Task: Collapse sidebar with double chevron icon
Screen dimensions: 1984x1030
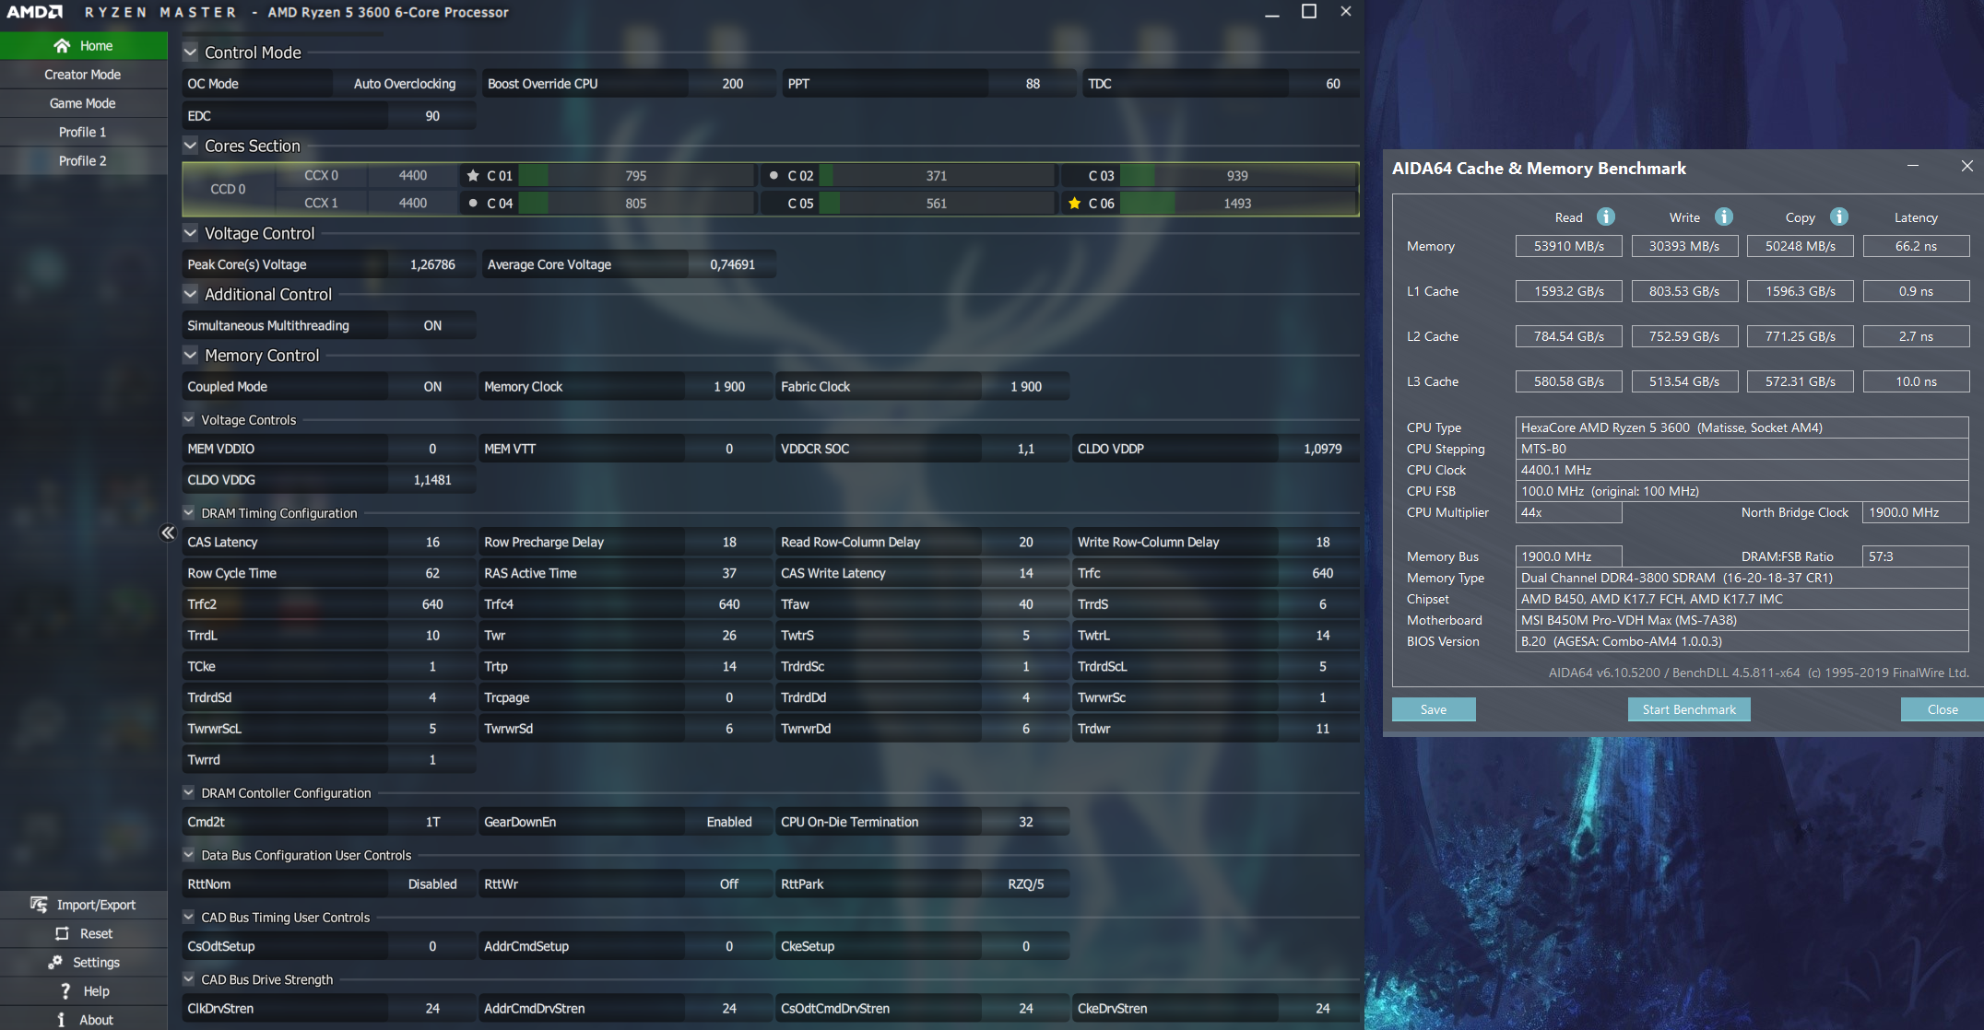Action: [168, 533]
